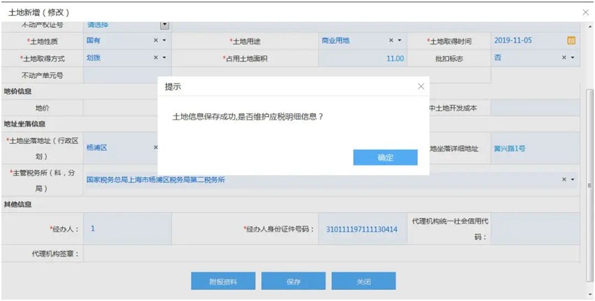The height and width of the screenshot is (301, 595).
Task: Clear the 土地取得方式 value 划拨
Action: coord(156,57)
